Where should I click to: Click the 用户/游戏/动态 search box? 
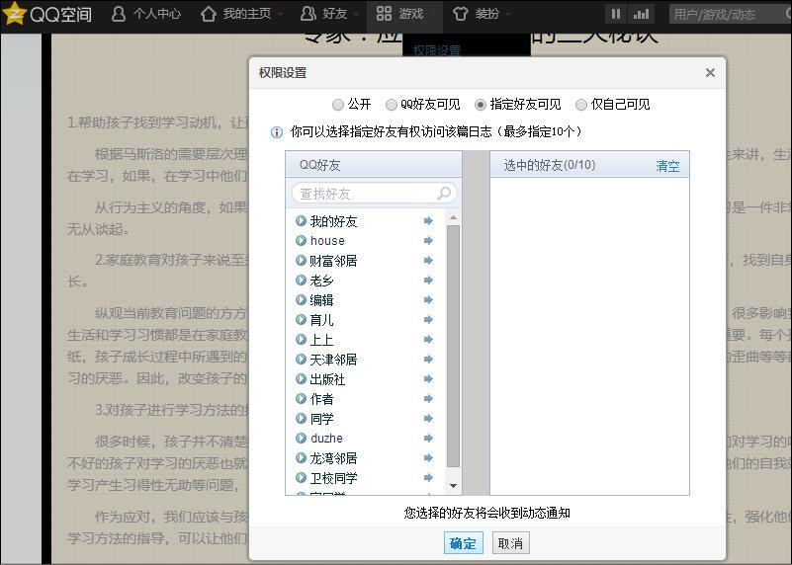[731, 14]
